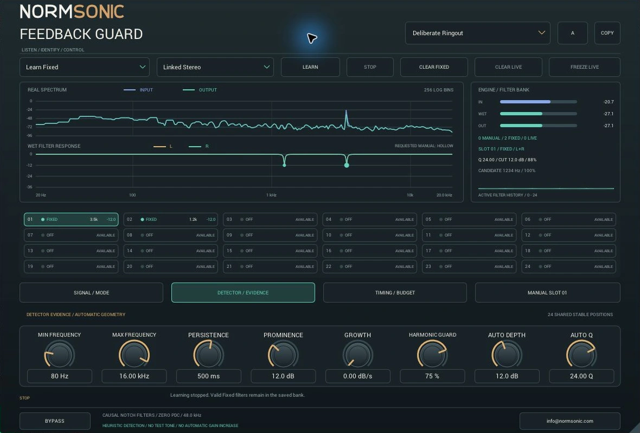Viewport: 640px width, 433px height.
Task: Click the OUT level meter bar
Action: point(539,126)
